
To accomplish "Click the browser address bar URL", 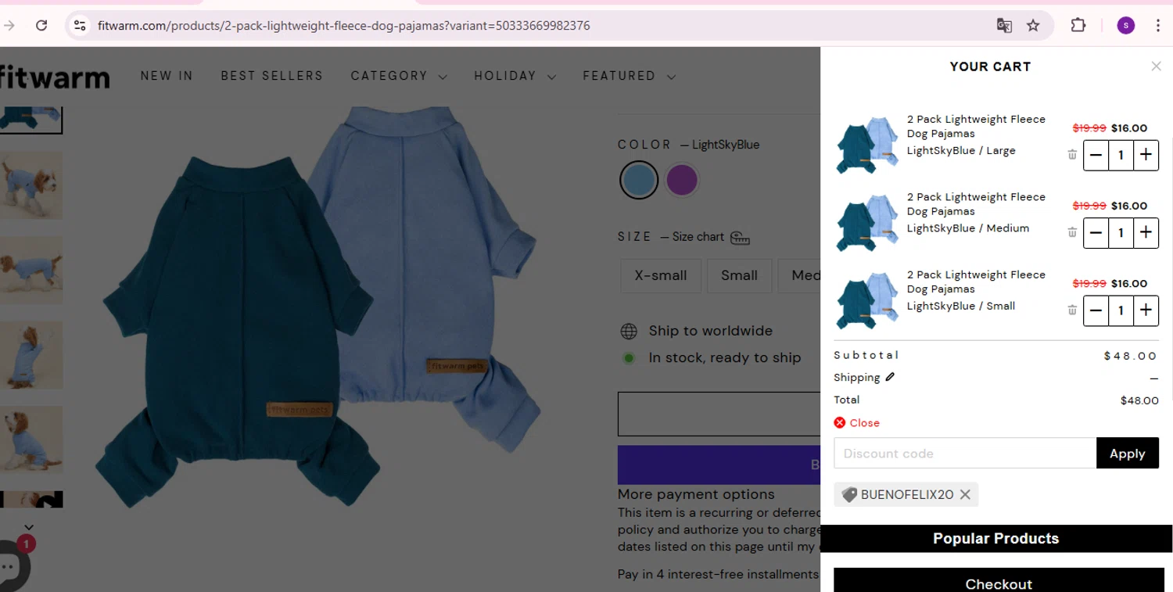I will [x=344, y=26].
